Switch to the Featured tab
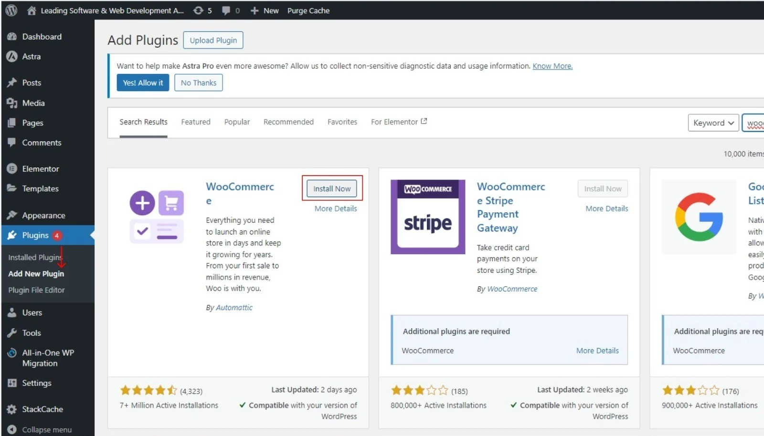 pyautogui.click(x=196, y=122)
